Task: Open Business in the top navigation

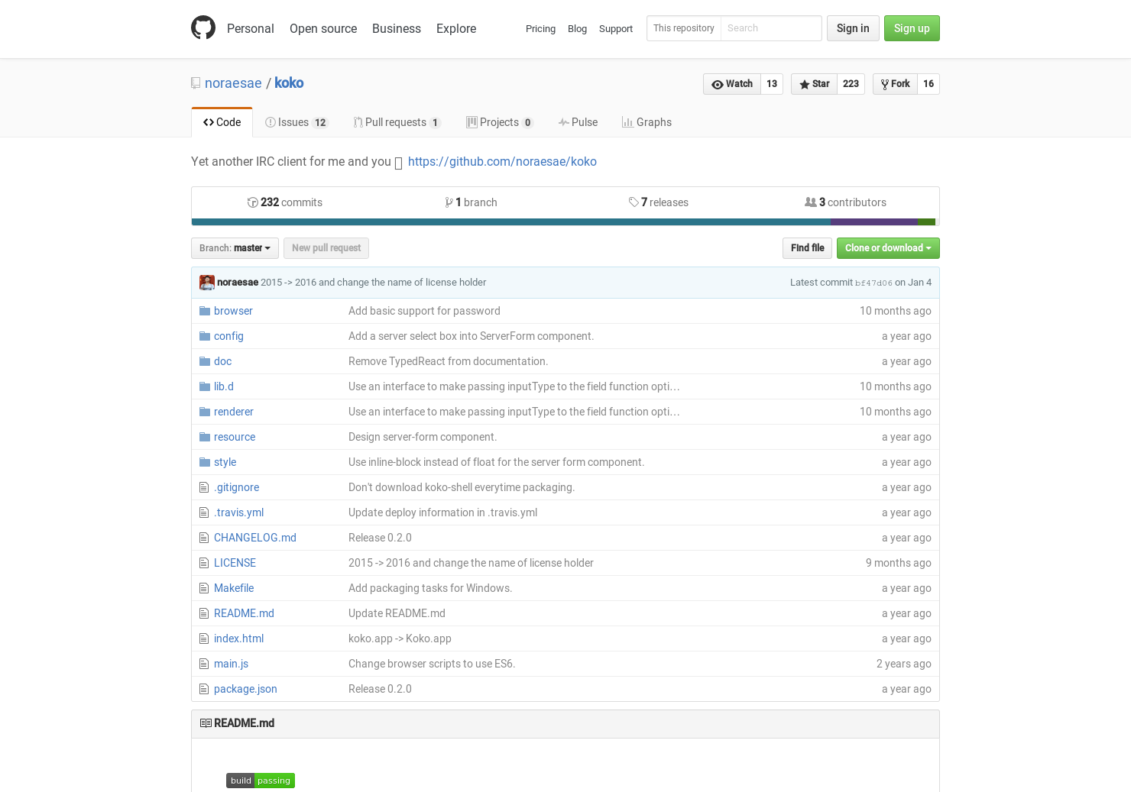Action: (x=397, y=28)
